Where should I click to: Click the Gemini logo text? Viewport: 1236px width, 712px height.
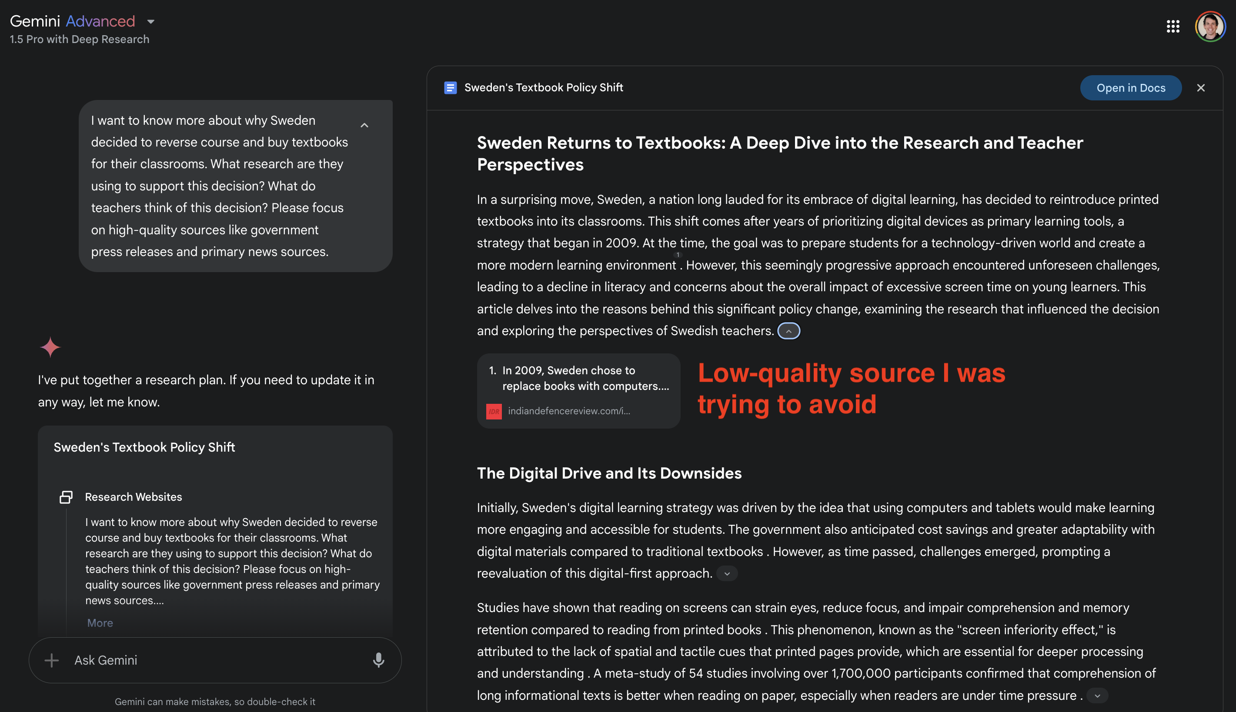[72, 21]
